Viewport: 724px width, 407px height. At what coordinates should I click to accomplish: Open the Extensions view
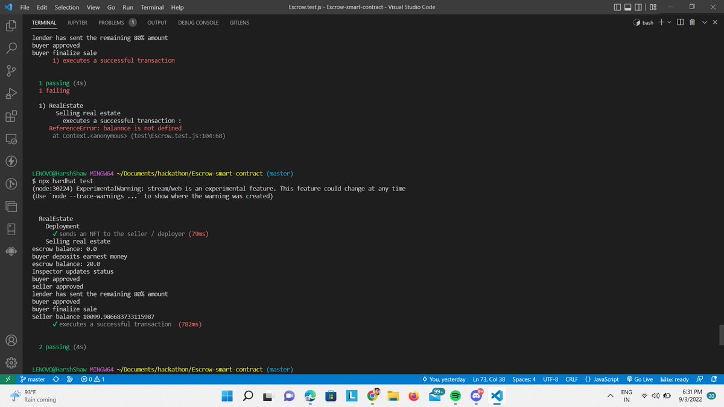(x=11, y=116)
